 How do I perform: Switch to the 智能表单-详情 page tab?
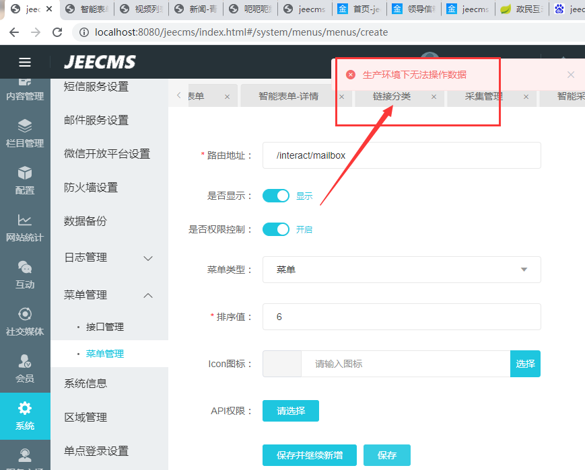pos(288,97)
